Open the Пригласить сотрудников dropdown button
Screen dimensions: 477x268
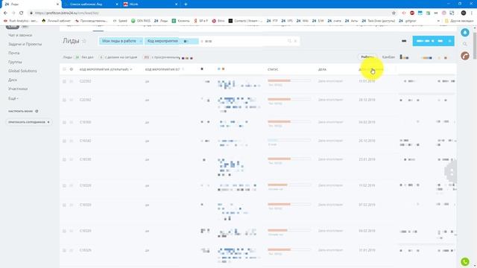[x=29, y=122]
